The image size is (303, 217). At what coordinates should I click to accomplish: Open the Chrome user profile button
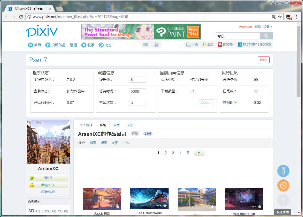[271, 3]
